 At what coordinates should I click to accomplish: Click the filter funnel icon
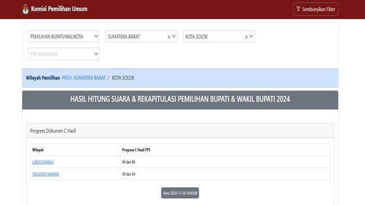[298, 9]
